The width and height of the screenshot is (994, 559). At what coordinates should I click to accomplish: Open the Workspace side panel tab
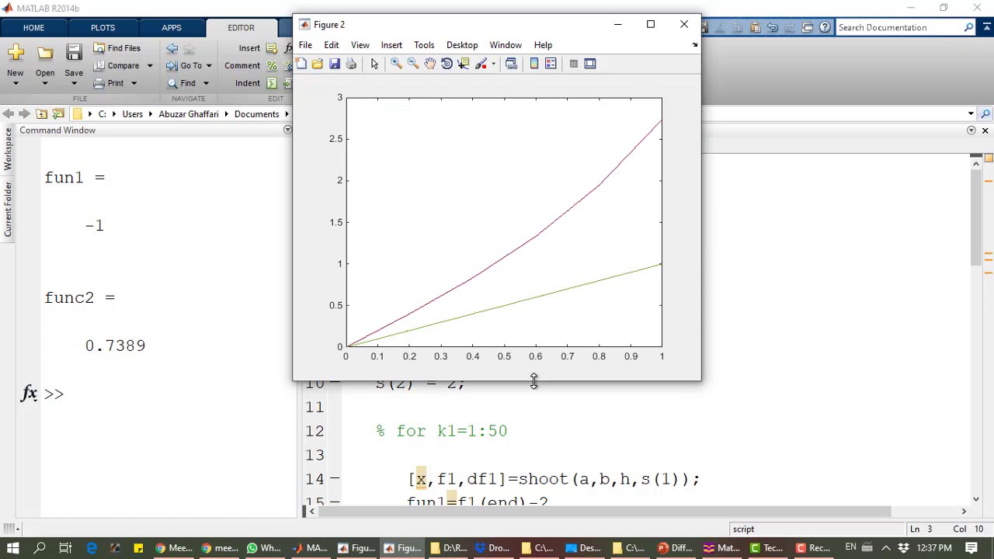(8, 149)
